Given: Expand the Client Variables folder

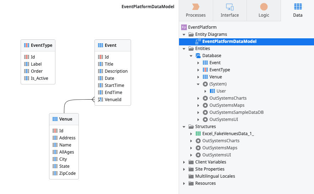Looking at the screenshot, I should point(184,162).
